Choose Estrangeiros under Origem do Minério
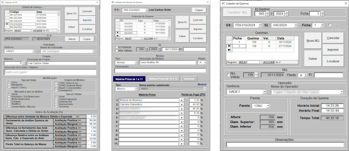The height and width of the screenshot is (151, 349). click(x=55, y=90)
